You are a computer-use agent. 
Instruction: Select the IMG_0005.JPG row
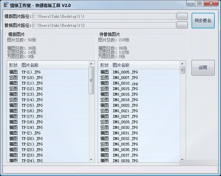[139, 72]
